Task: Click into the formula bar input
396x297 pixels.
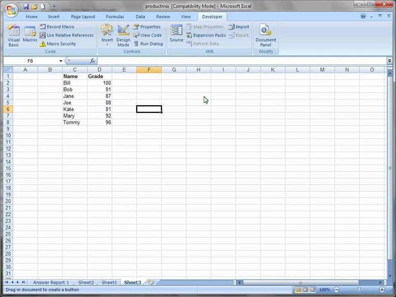Action: point(242,61)
